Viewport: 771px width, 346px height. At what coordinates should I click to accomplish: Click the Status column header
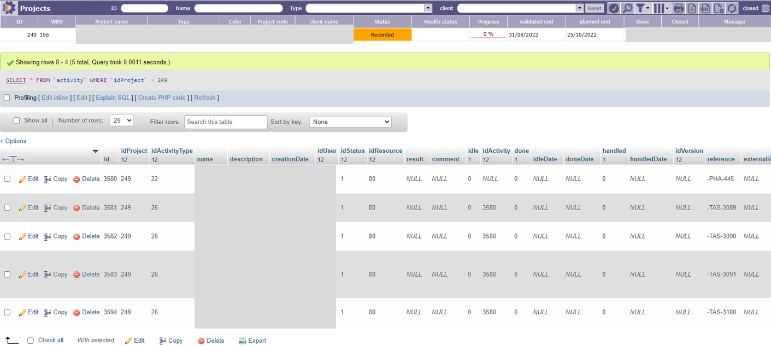[382, 22]
